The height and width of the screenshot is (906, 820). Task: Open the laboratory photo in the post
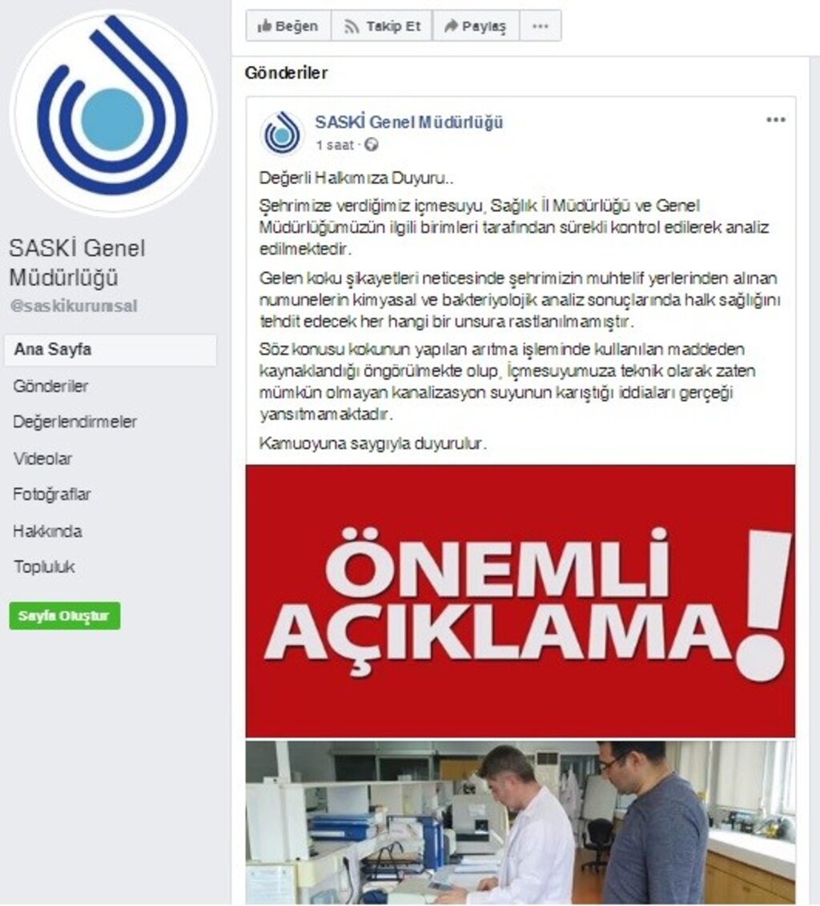pyautogui.click(x=521, y=823)
